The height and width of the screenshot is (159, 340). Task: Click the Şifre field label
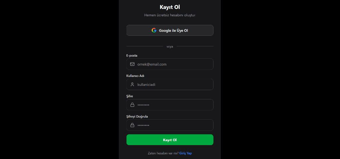[x=129, y=96]
